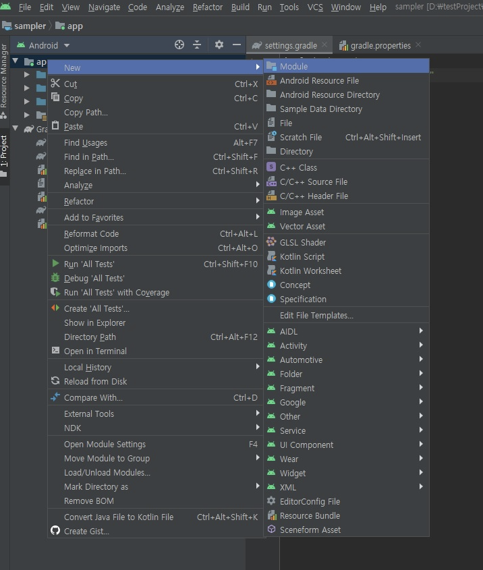The width and height of the screenshot is (483, 570).
Task: Collapse the Gradle Scripts tree node
Action: tap(16, 128)
